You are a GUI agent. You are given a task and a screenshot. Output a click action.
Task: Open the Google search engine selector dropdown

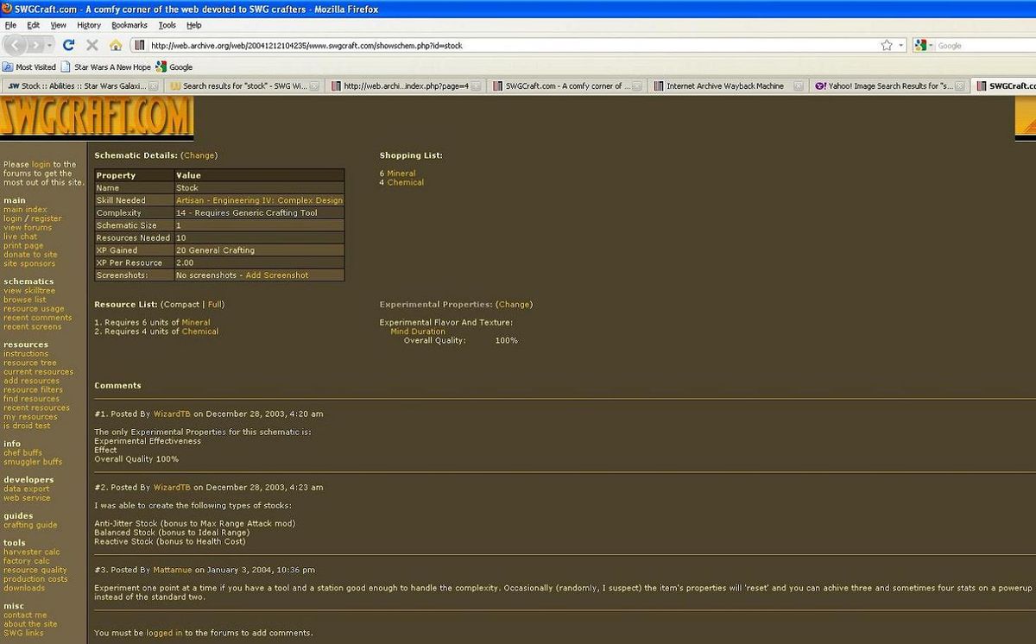pos(925,45)
